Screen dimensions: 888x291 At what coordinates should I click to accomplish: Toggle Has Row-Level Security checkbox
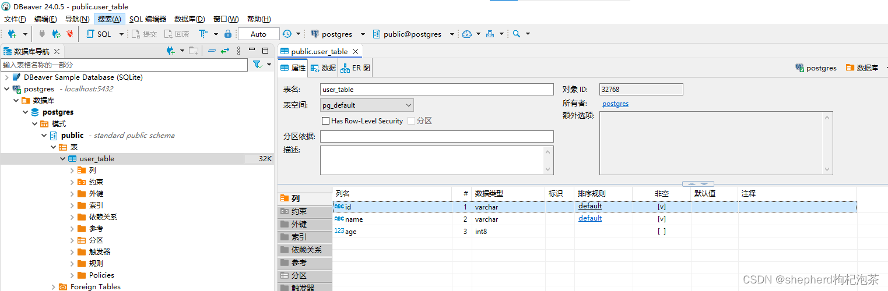[x=326, y=121]
